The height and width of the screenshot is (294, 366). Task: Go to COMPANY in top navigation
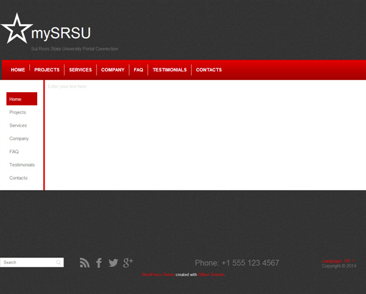(113, 70)
